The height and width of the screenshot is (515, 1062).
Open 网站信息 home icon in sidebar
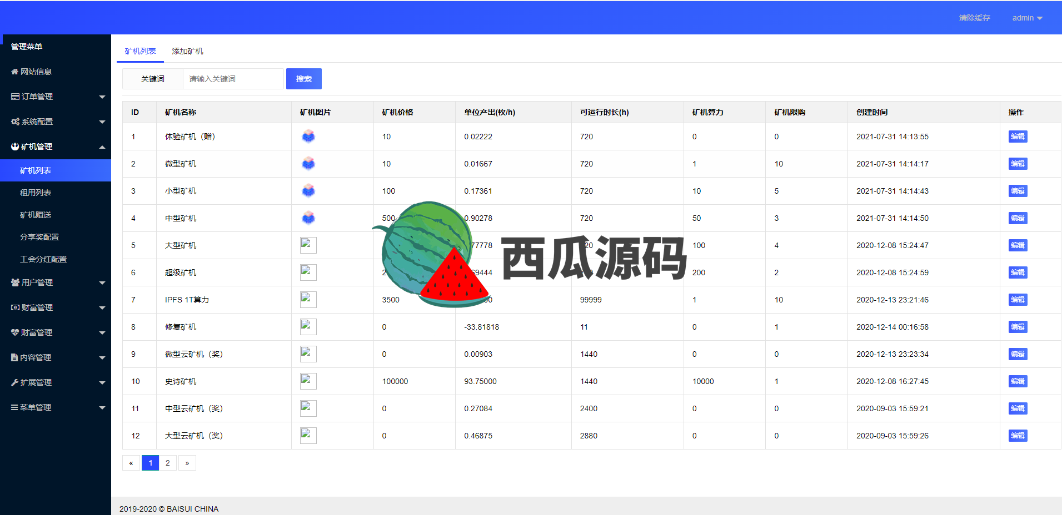[x=15, y=72]
